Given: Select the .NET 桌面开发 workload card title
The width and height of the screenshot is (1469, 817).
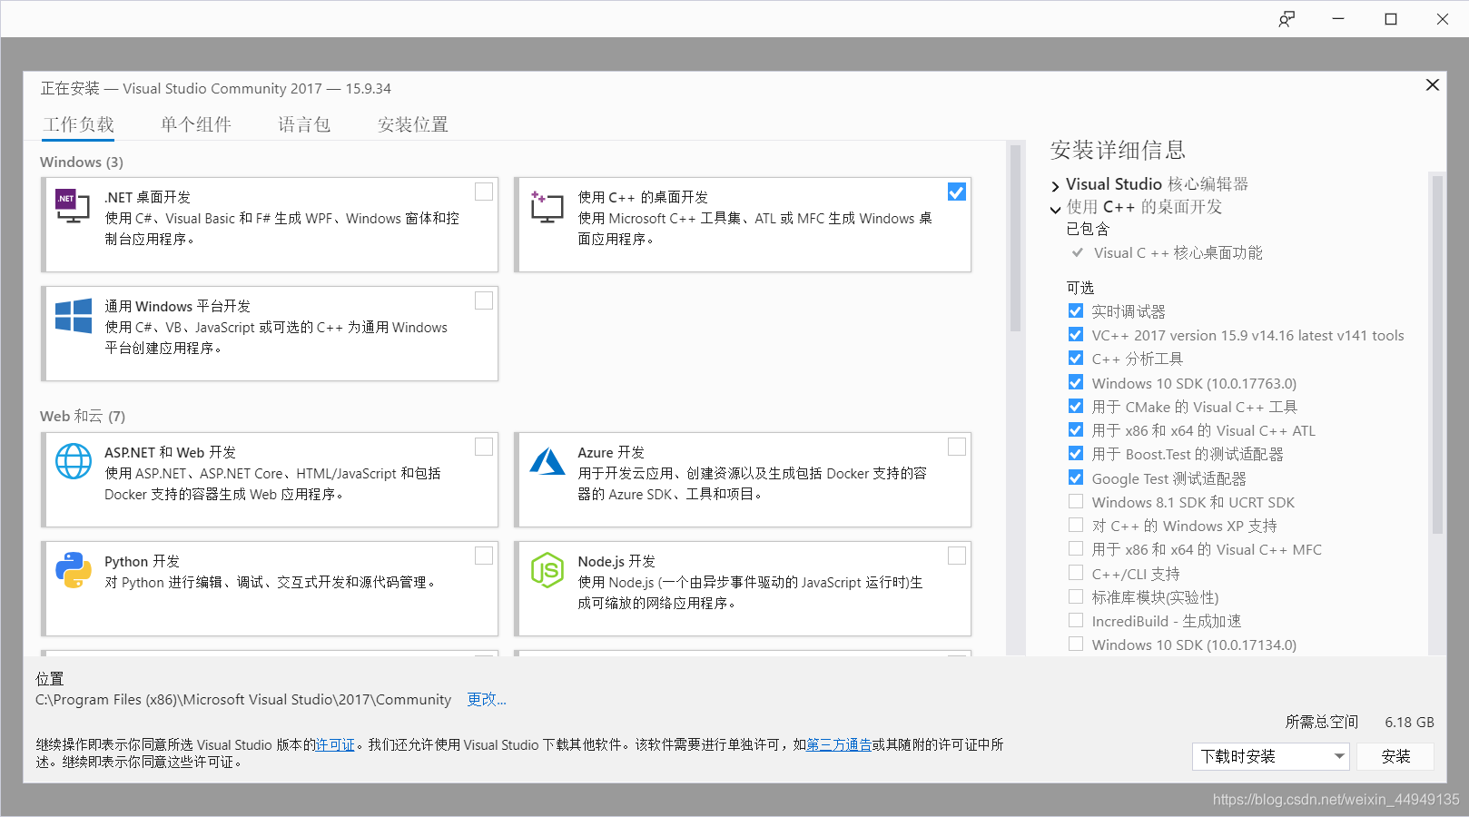Looking at the screenshot, I should (147, 197).
